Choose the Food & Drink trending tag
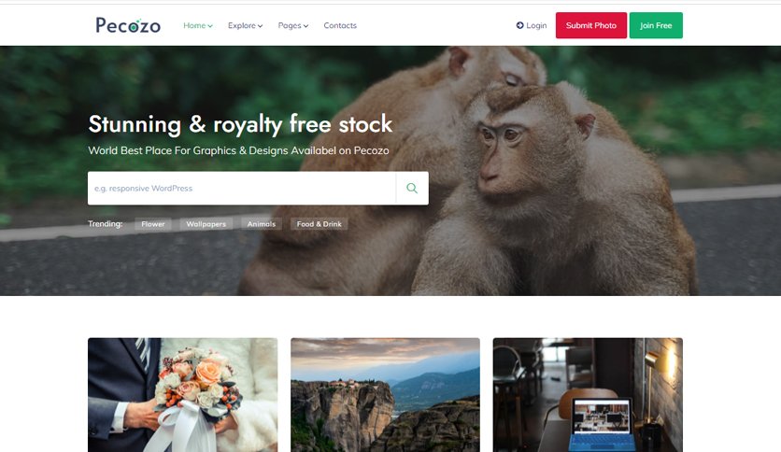Image resolution: width=781 pixels, height=452 pixels. coord(319,224)
